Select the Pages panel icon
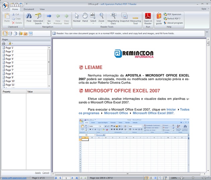Viewport: 211px width, 180px height. 5,33
